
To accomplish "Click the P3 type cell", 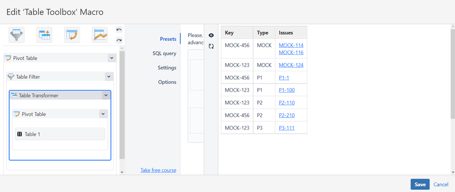I will click(264, 128).
